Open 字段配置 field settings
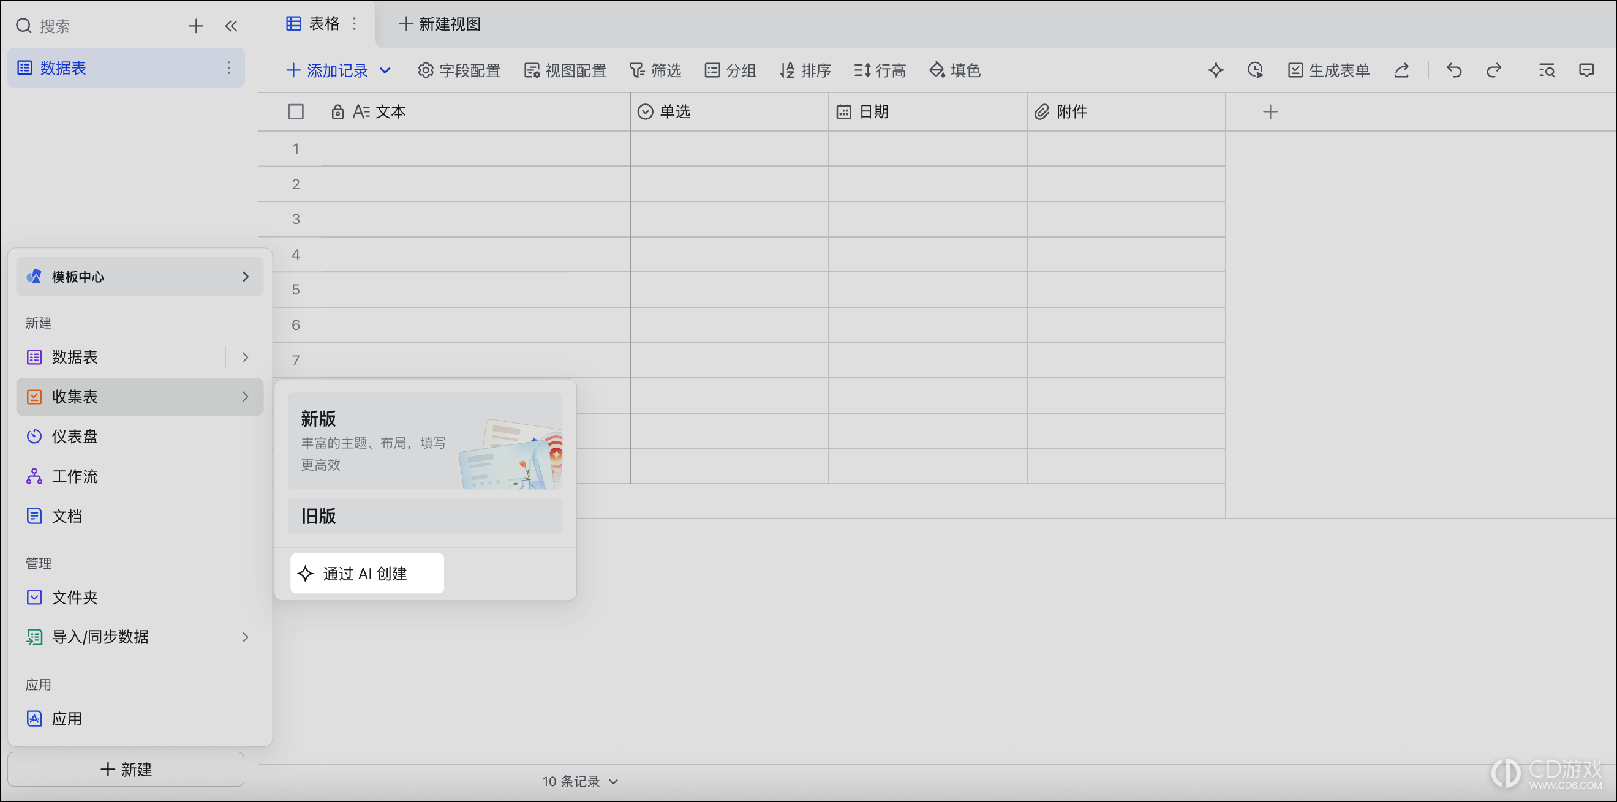The width and height of the screenshot is (1617, 802). (x=459, y=70)
